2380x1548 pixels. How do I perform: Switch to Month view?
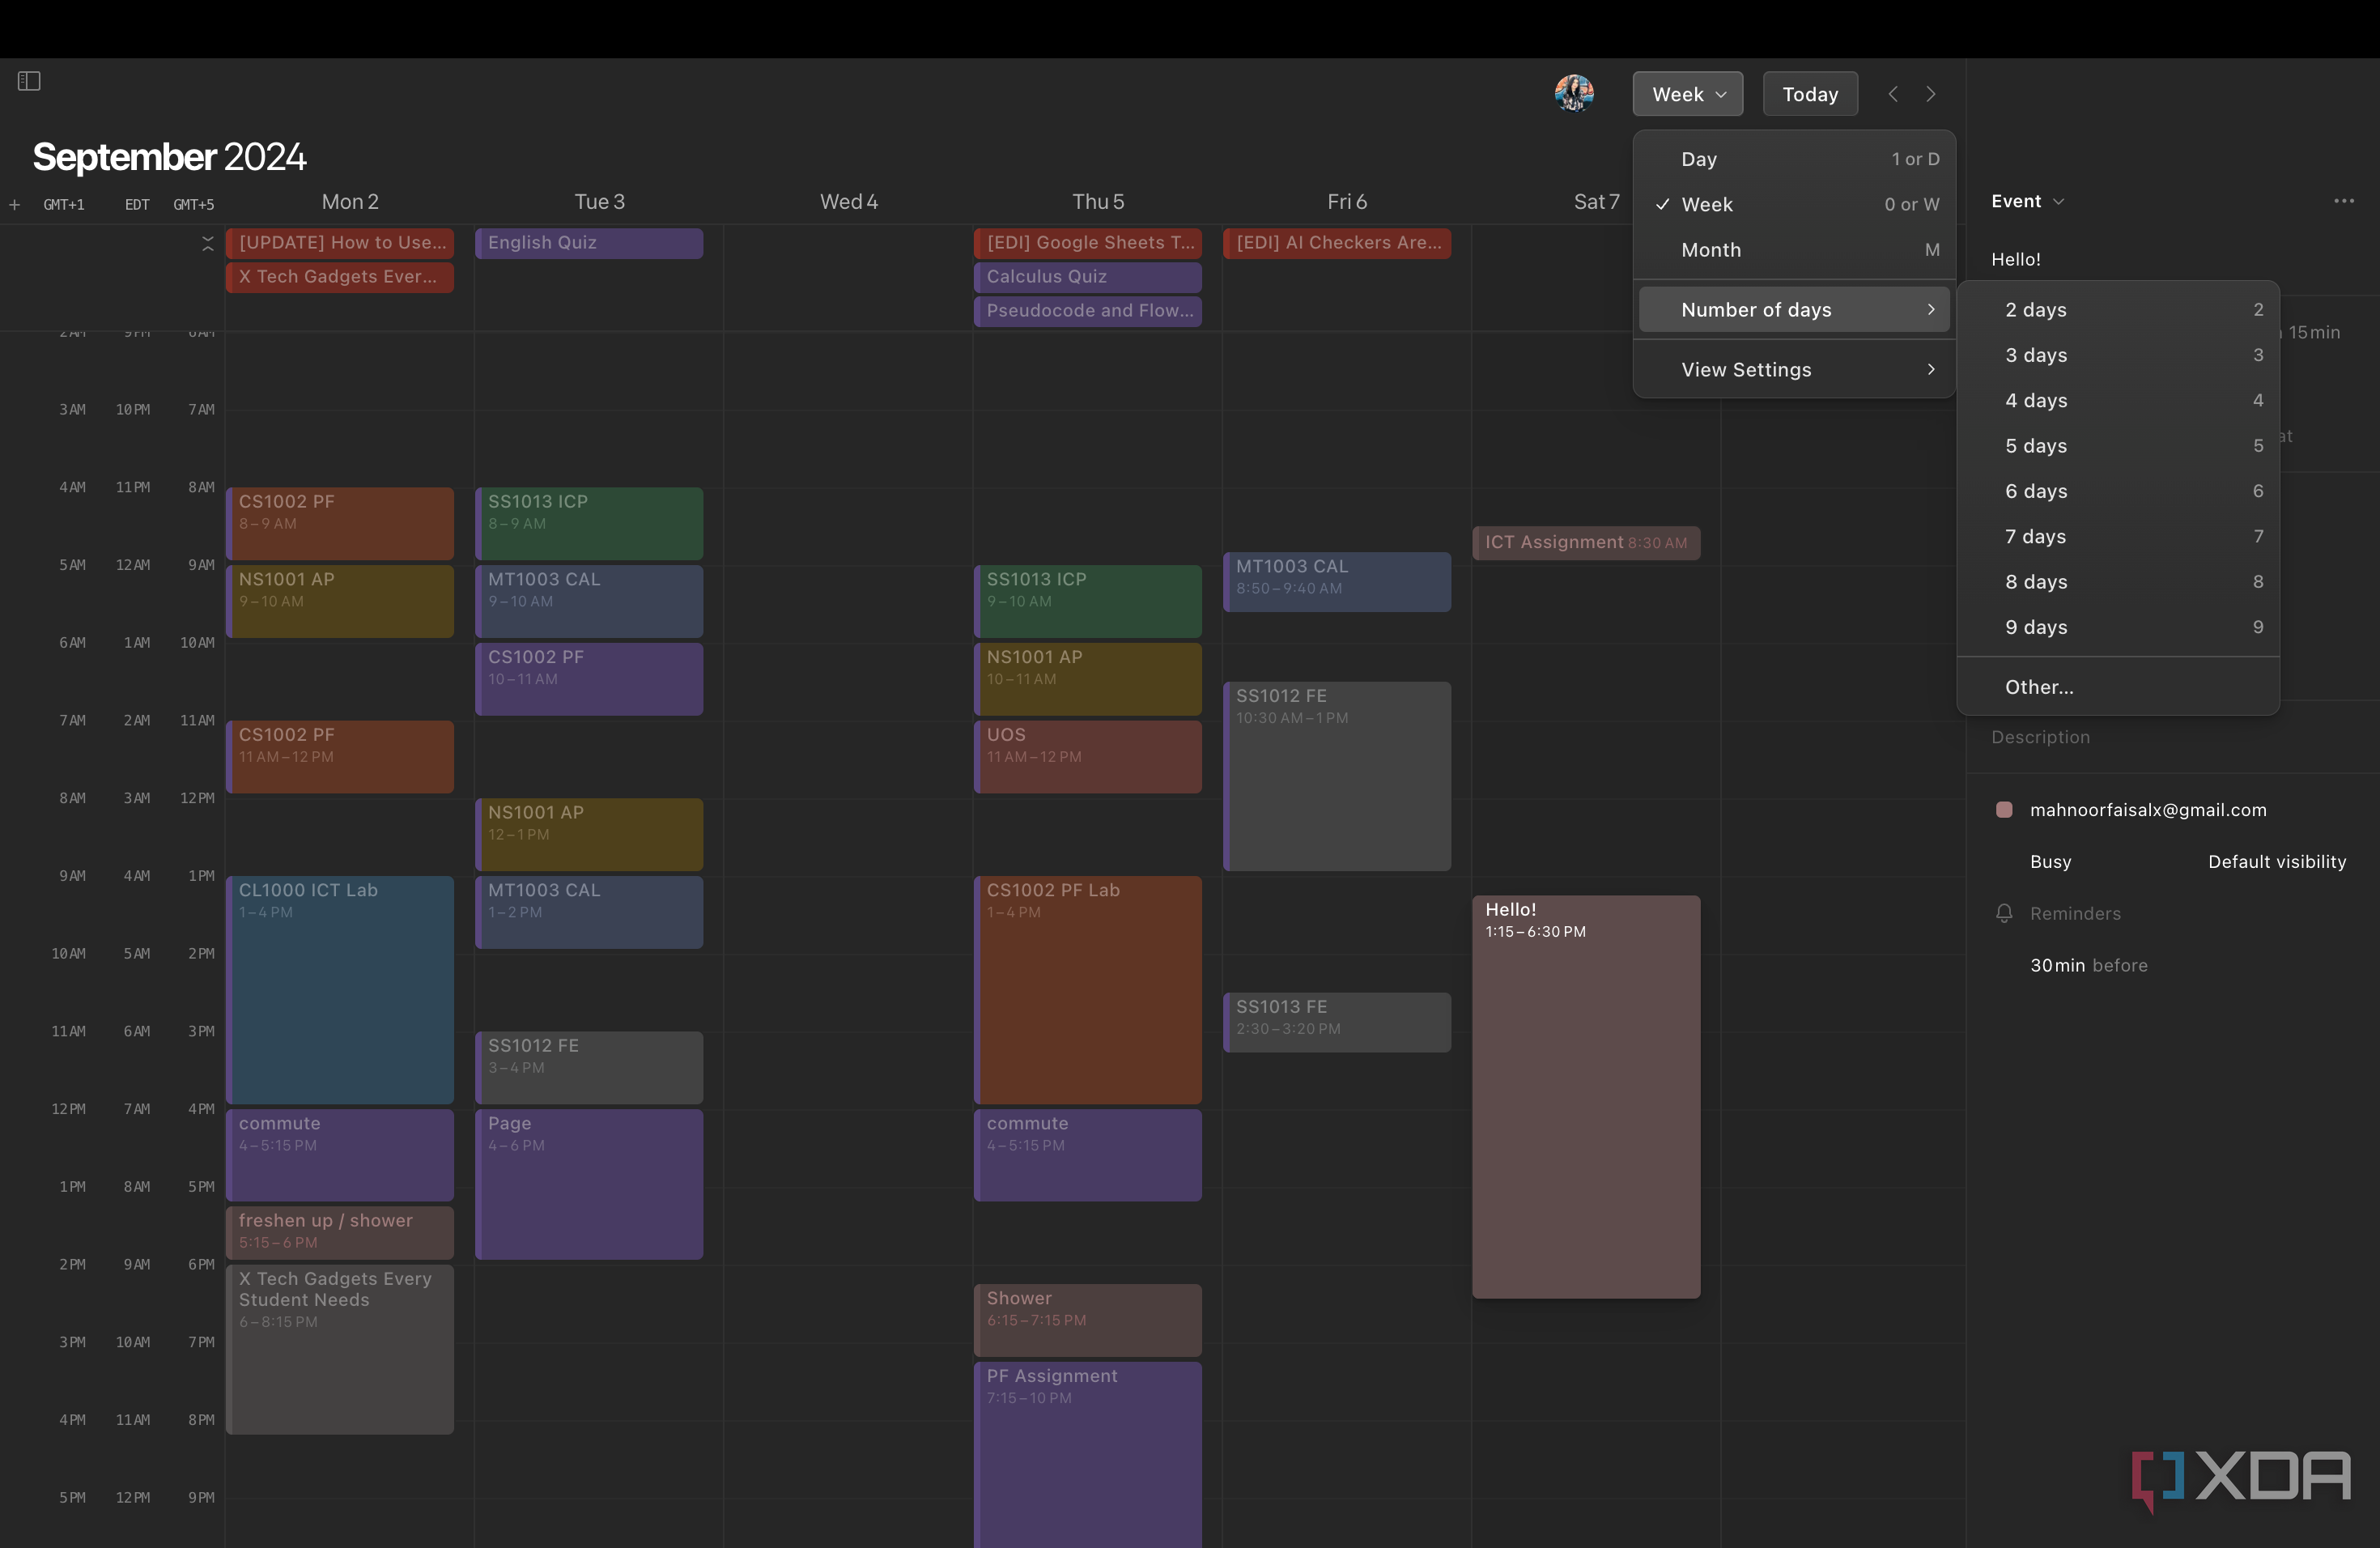pos(1794,250)
